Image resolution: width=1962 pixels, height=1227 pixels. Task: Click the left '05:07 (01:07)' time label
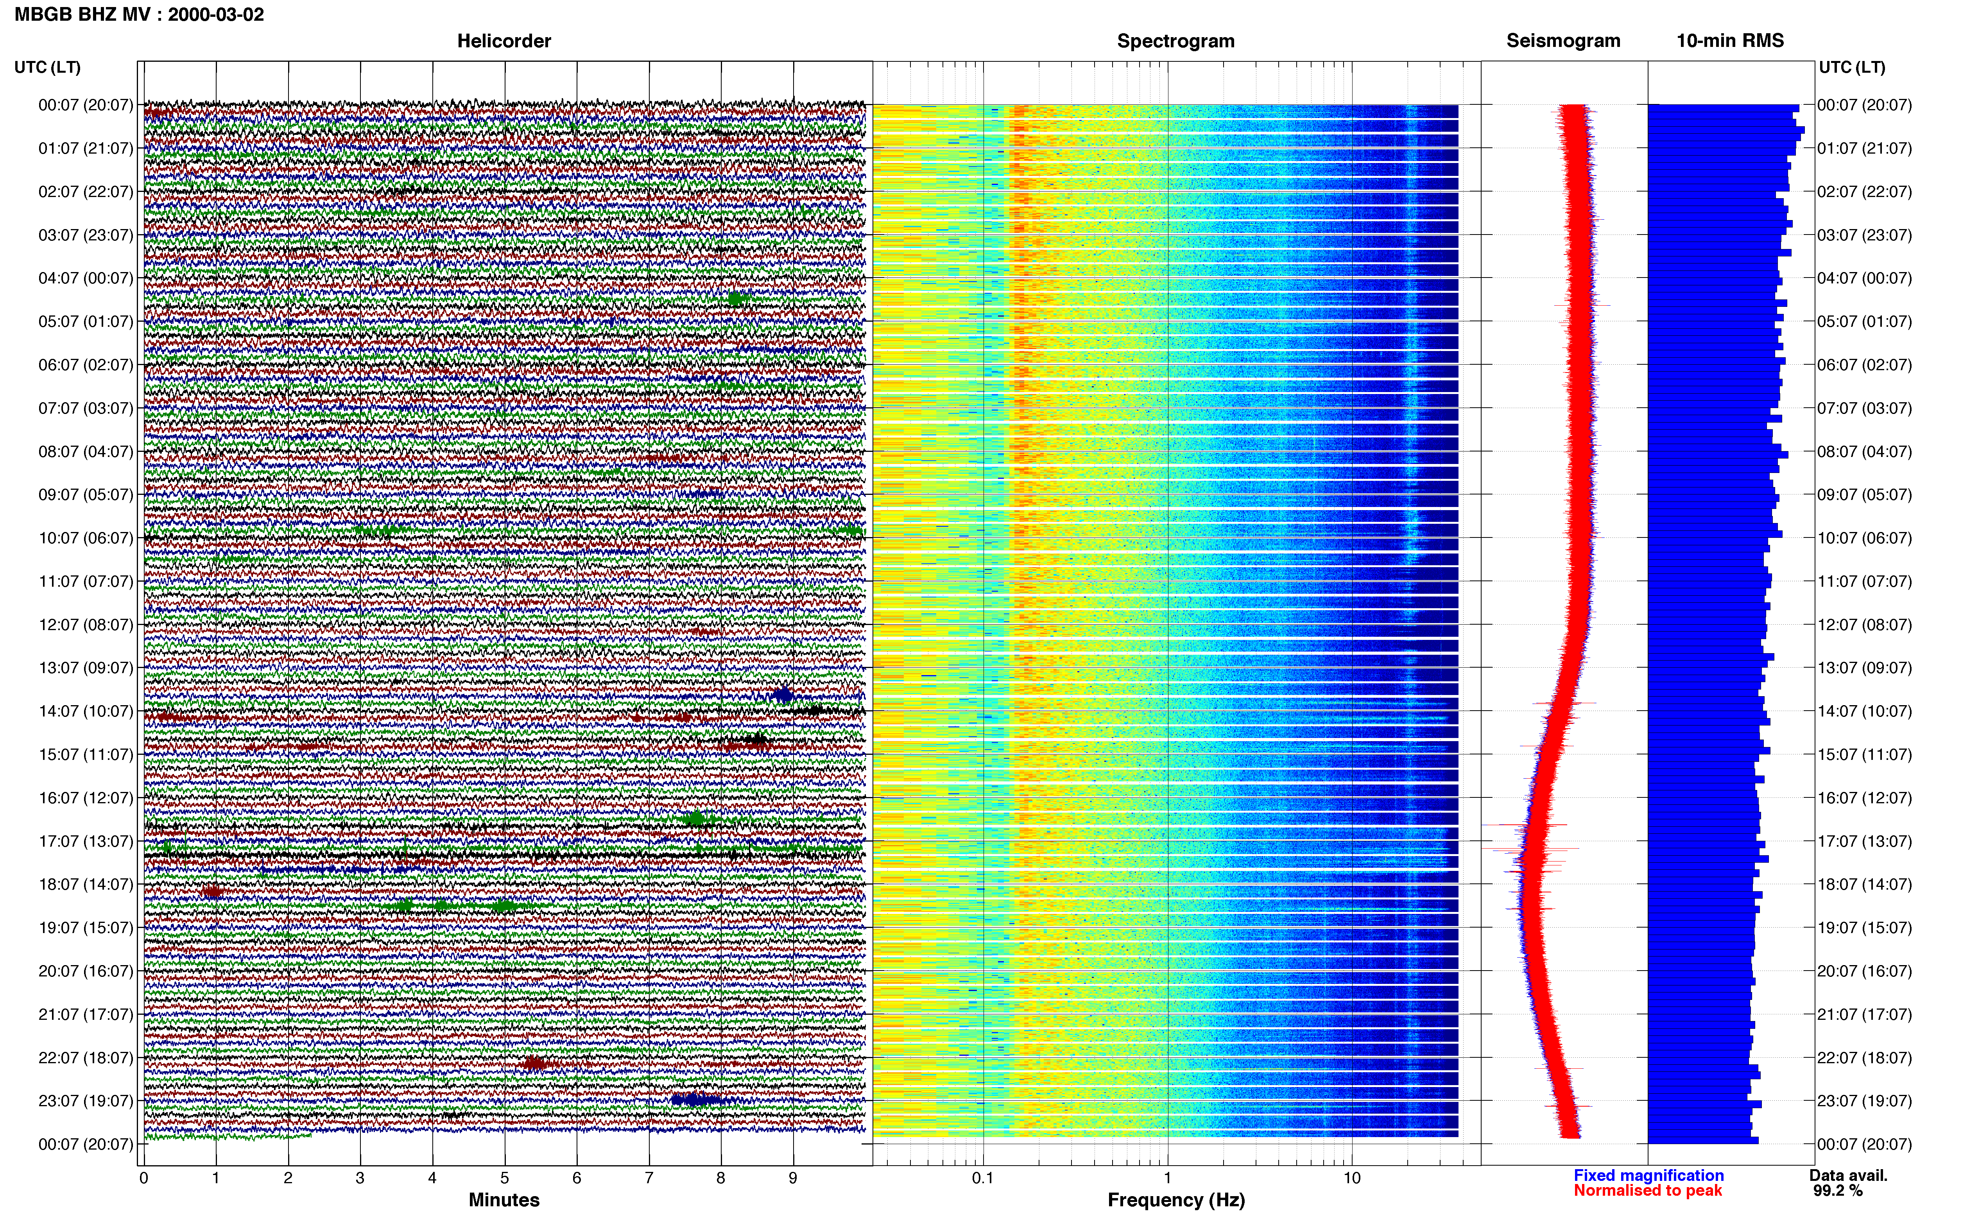[x=86, y=321]
